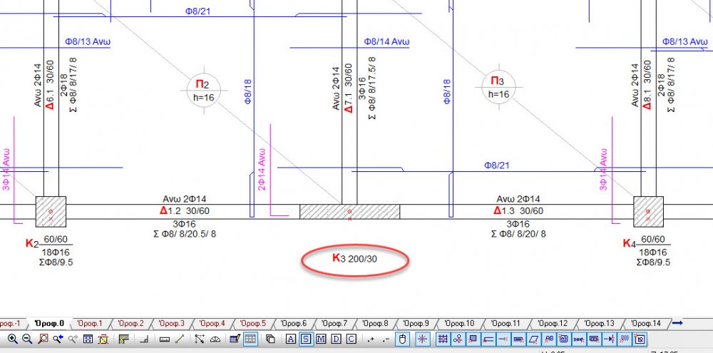Toggle the S mode button
713x353 pixels.
pos(305,339)
